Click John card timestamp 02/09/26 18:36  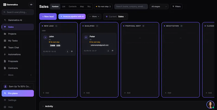click(50, 51)
